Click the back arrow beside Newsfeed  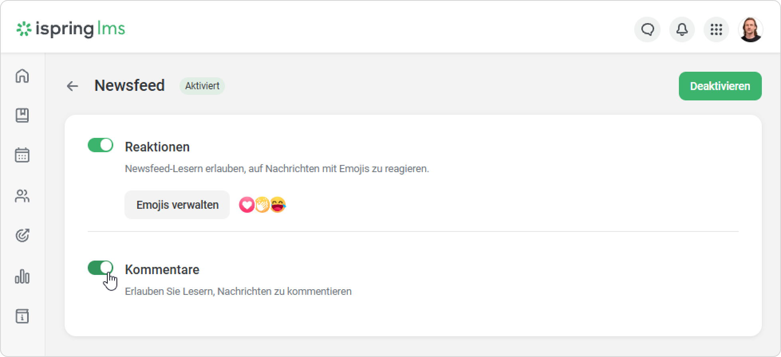coord(72,86)
